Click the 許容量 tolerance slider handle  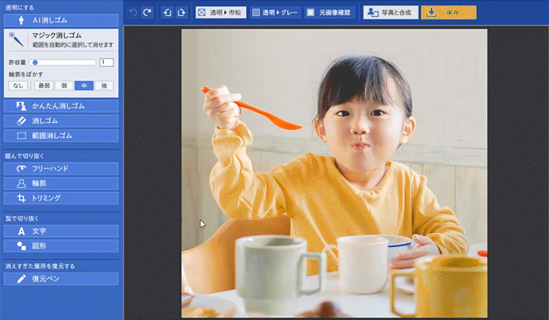coord(35,63)
